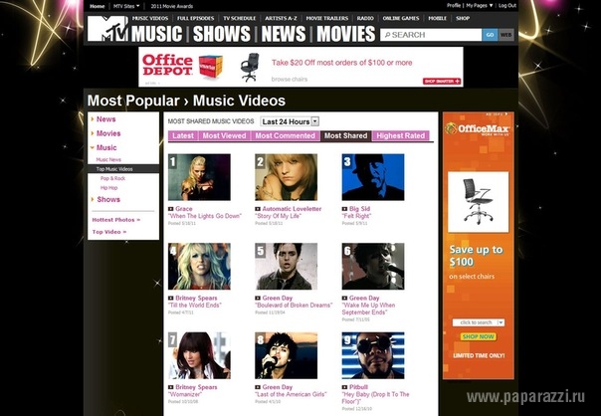This screenshot has height=416, width=601.
Task: Open "Till the World Ends" title link
Action: [x=195, y=306]
